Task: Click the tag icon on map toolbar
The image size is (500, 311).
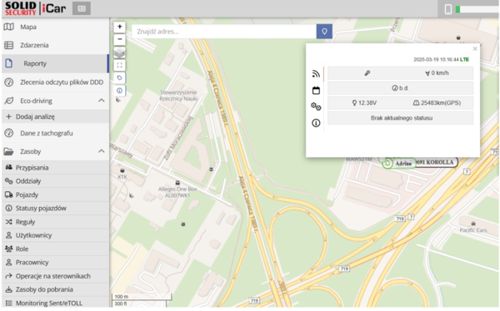Action: (119, 78)
